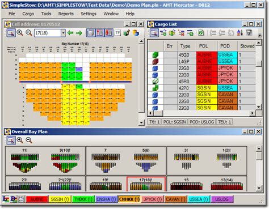Zoom out on the Overall Bay Plan
Screen dimensions: 269x209
pos(29,140)
